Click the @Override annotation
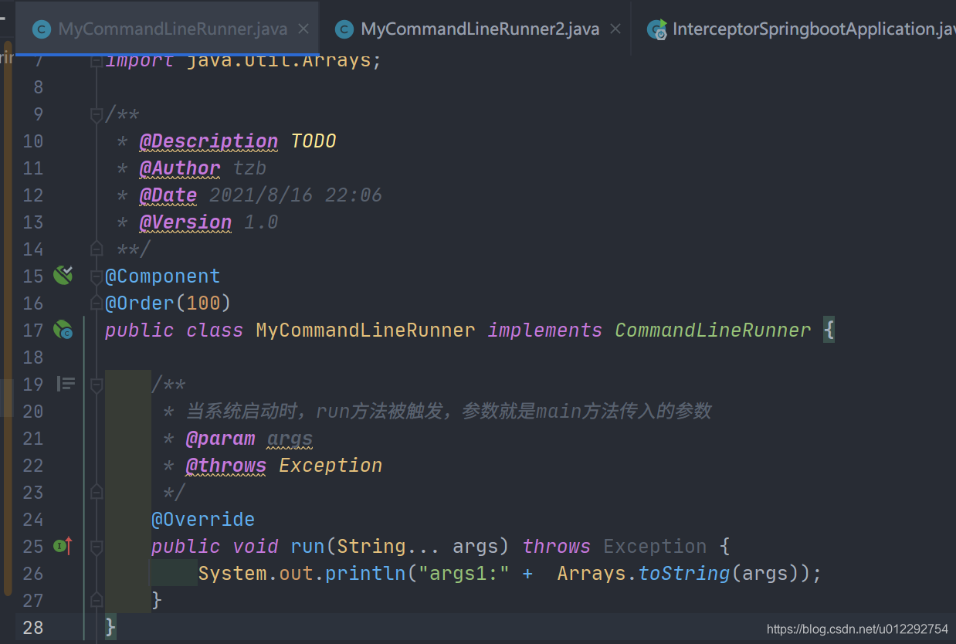The image size is (956, 644). (x=203, y=520)
